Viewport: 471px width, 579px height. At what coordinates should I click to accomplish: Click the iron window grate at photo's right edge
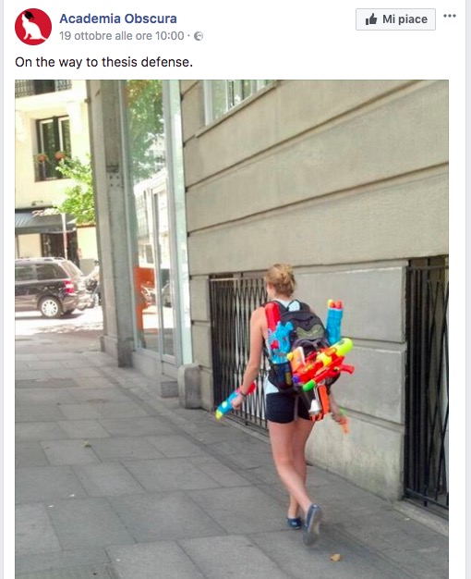427,384
